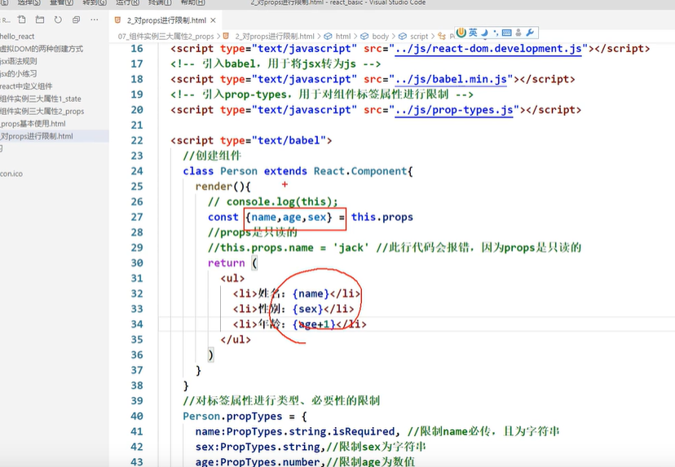Open the body breadcrumb segment
The image size is (675, 467).
380,36
